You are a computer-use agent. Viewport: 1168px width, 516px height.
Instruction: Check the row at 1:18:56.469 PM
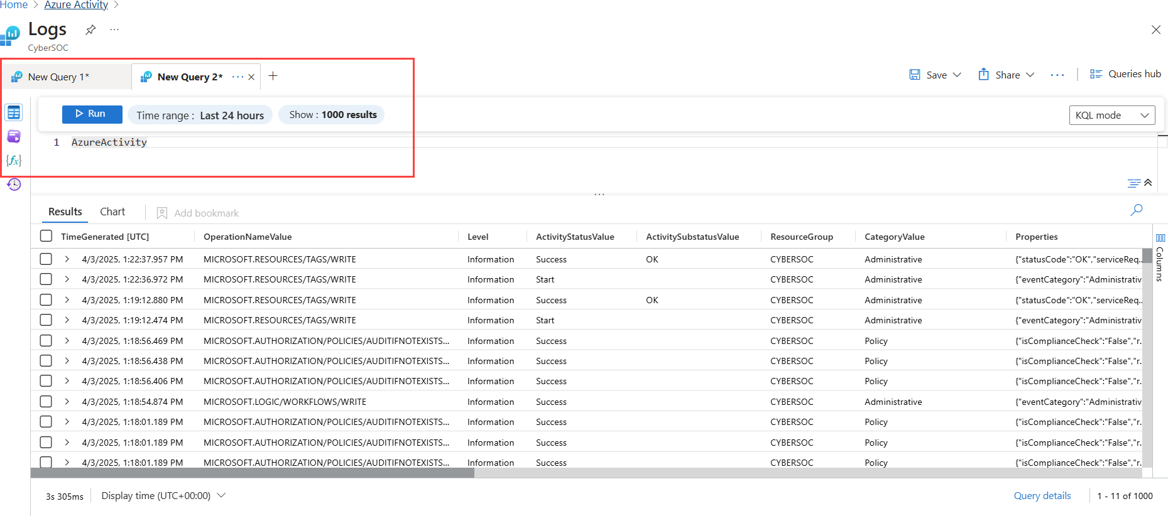tap(46, 340)
